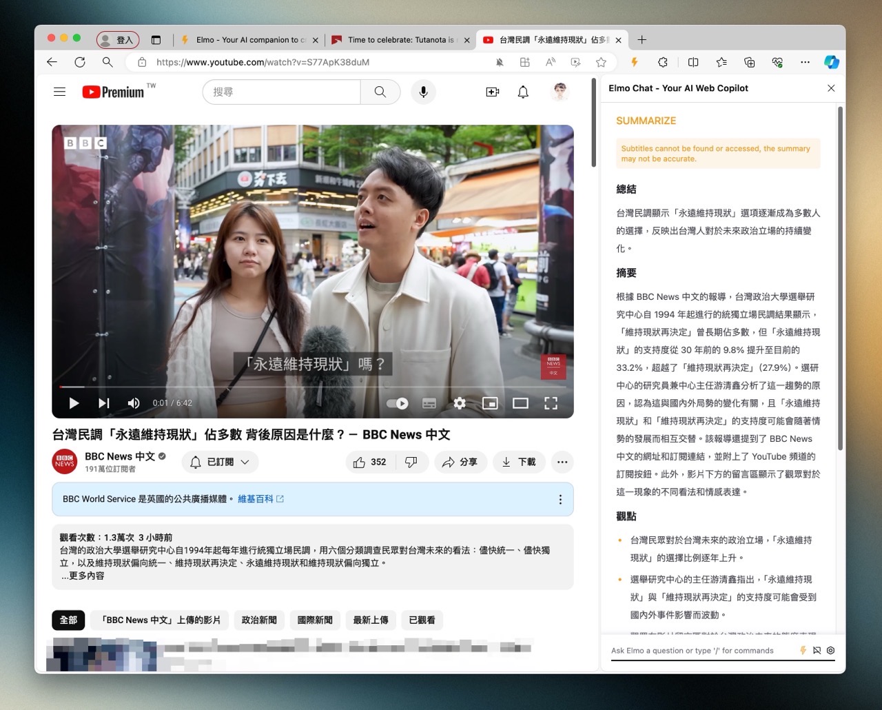Toggle the autoplay switch in player
The height and width of the screenshot is (710, 882).
click(x=398, y=403)
